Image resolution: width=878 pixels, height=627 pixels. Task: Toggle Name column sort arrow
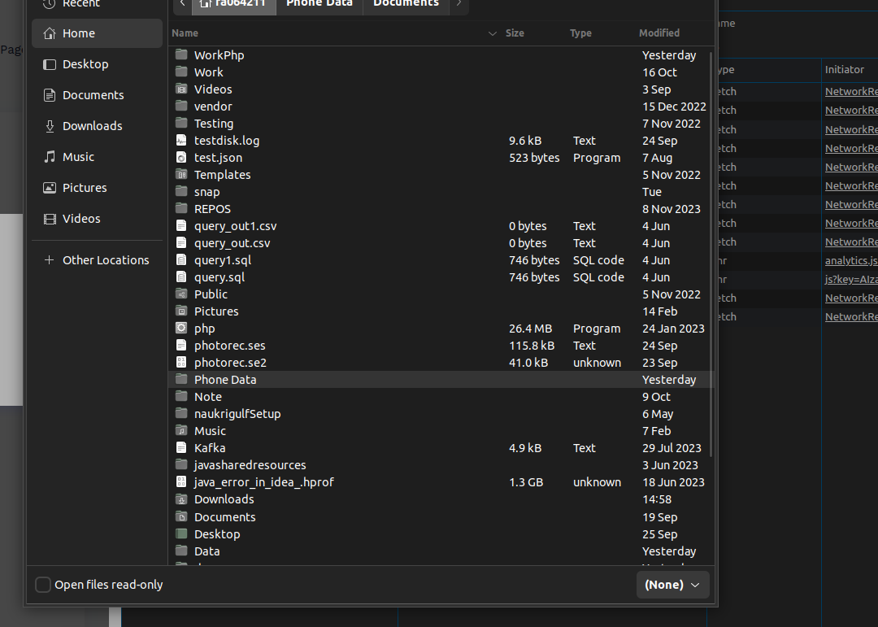point(492,33)
